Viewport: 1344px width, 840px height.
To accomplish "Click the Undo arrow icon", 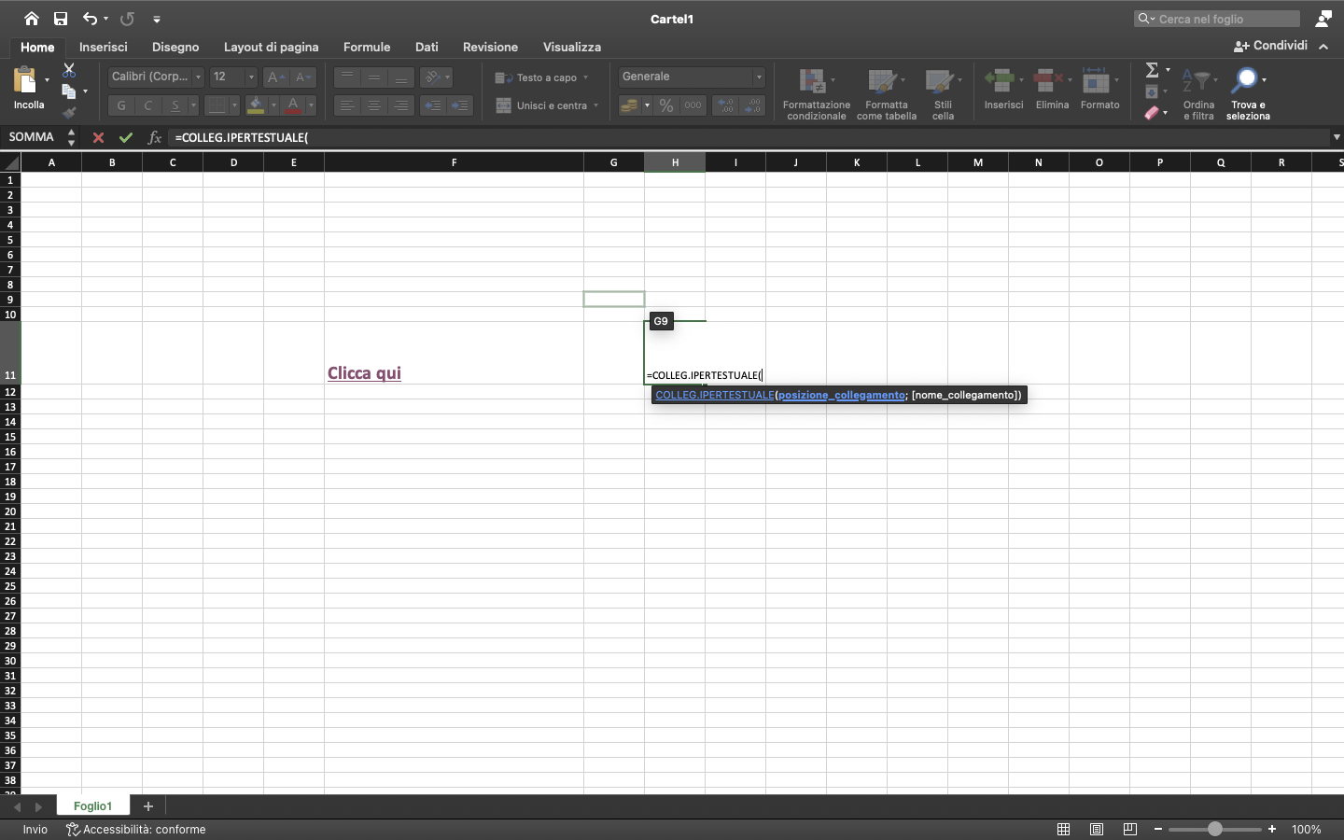I will [90, 19].
